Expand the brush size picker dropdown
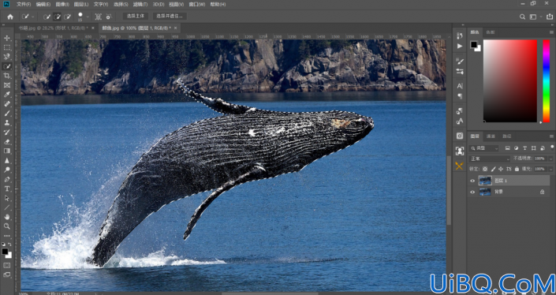This screenshot has height=295, width=556. 88,17
